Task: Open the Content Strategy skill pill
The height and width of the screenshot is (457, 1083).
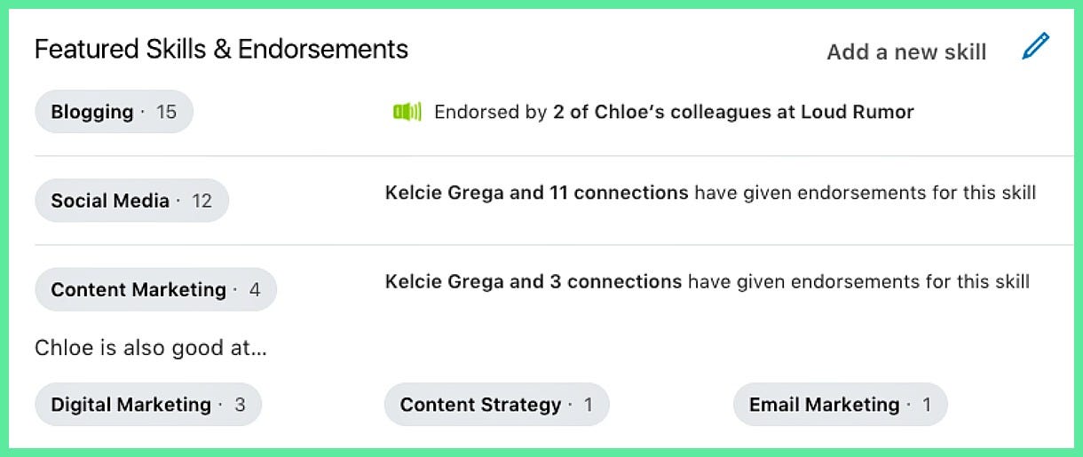Action: pyautogui.click(x=497, y=405)
